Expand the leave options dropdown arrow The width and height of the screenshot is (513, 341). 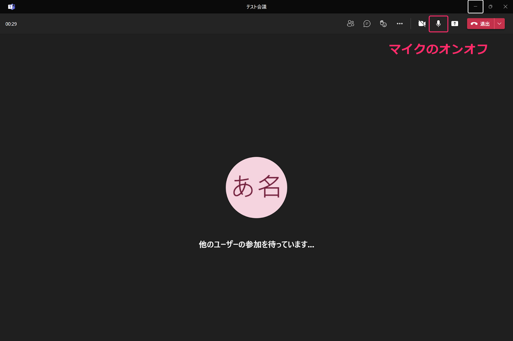tap(500, 24)
